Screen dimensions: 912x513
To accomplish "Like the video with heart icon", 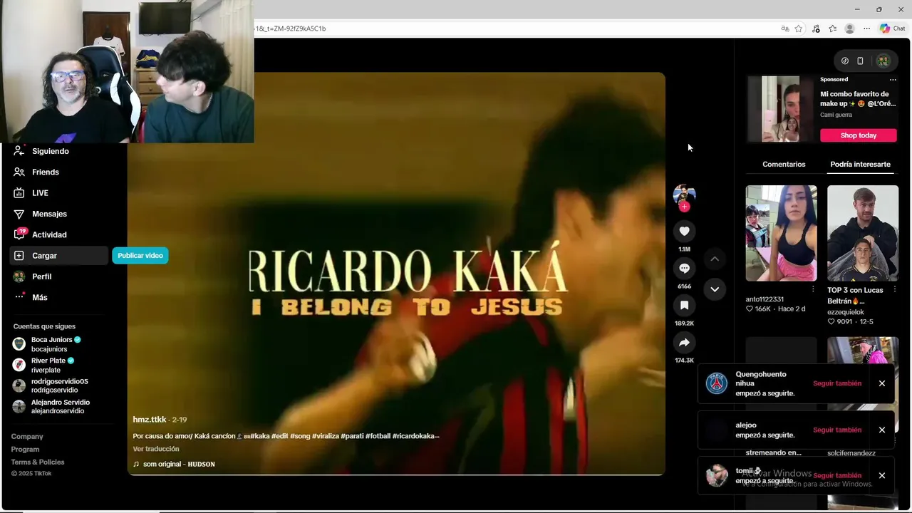I will click(x=684, y=231).
